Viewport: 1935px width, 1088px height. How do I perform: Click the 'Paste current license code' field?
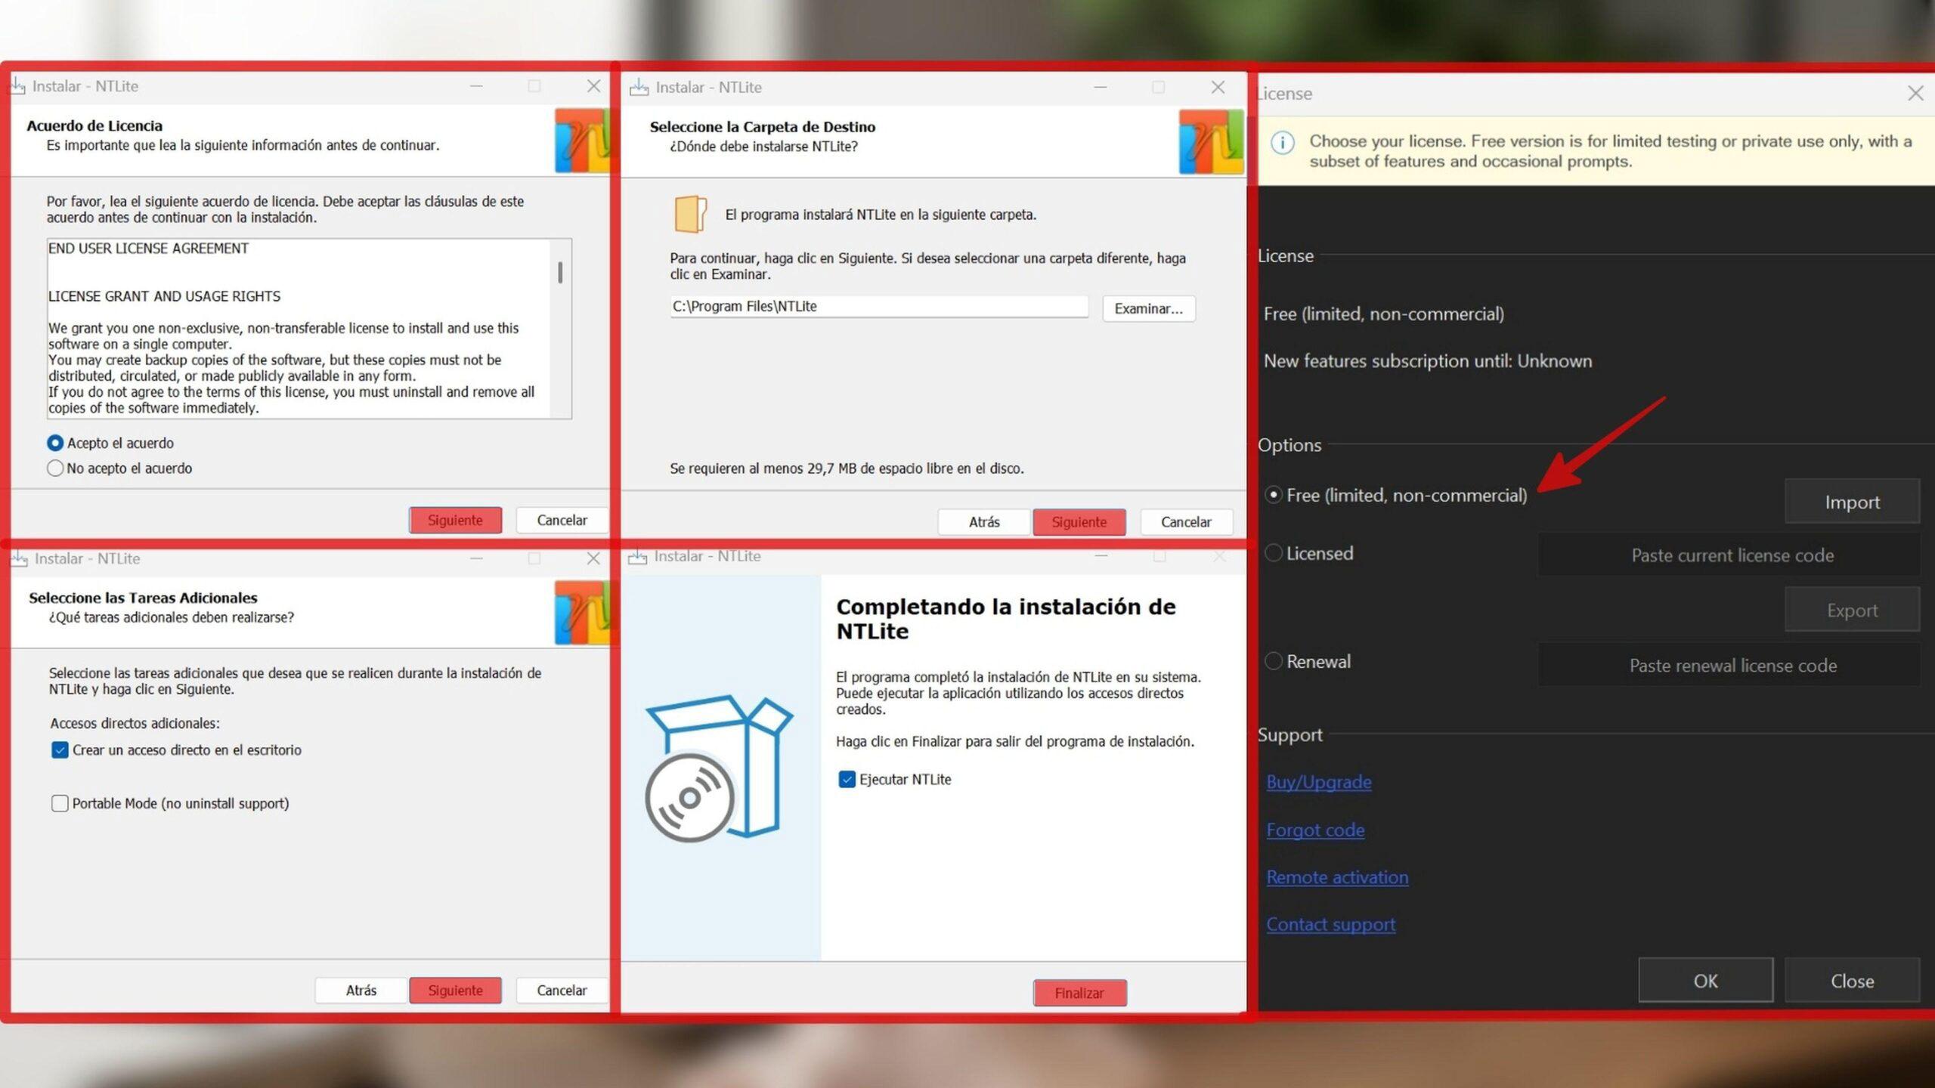point(1732,555)
